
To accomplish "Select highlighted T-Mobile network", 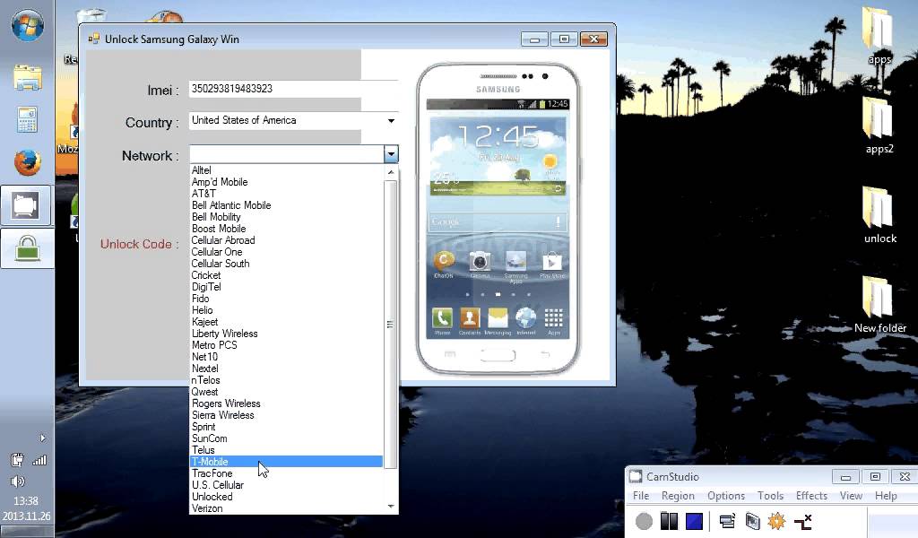I will pyautogui.click(x=287, y=462).
